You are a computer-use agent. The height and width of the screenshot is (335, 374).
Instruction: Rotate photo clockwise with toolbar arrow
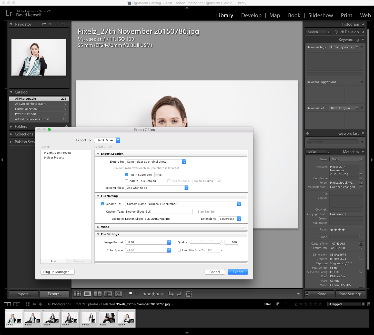click(x=179, y=294)
